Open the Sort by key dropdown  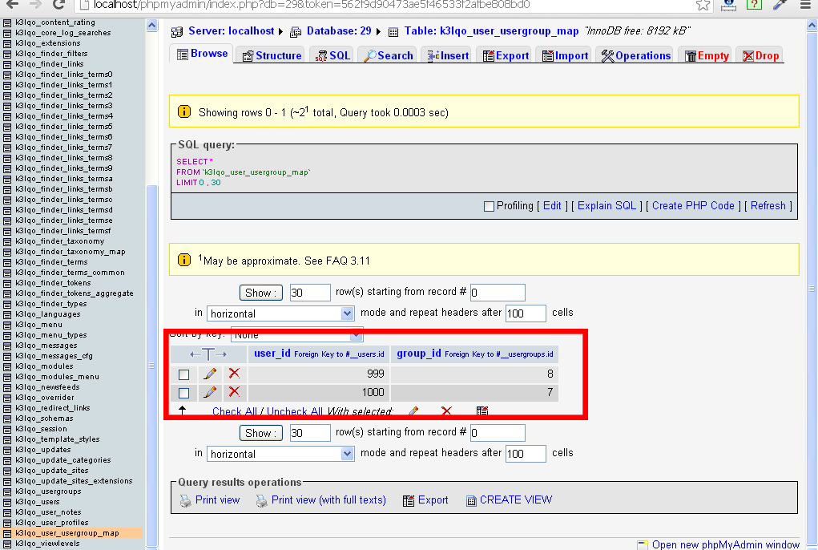296,334
